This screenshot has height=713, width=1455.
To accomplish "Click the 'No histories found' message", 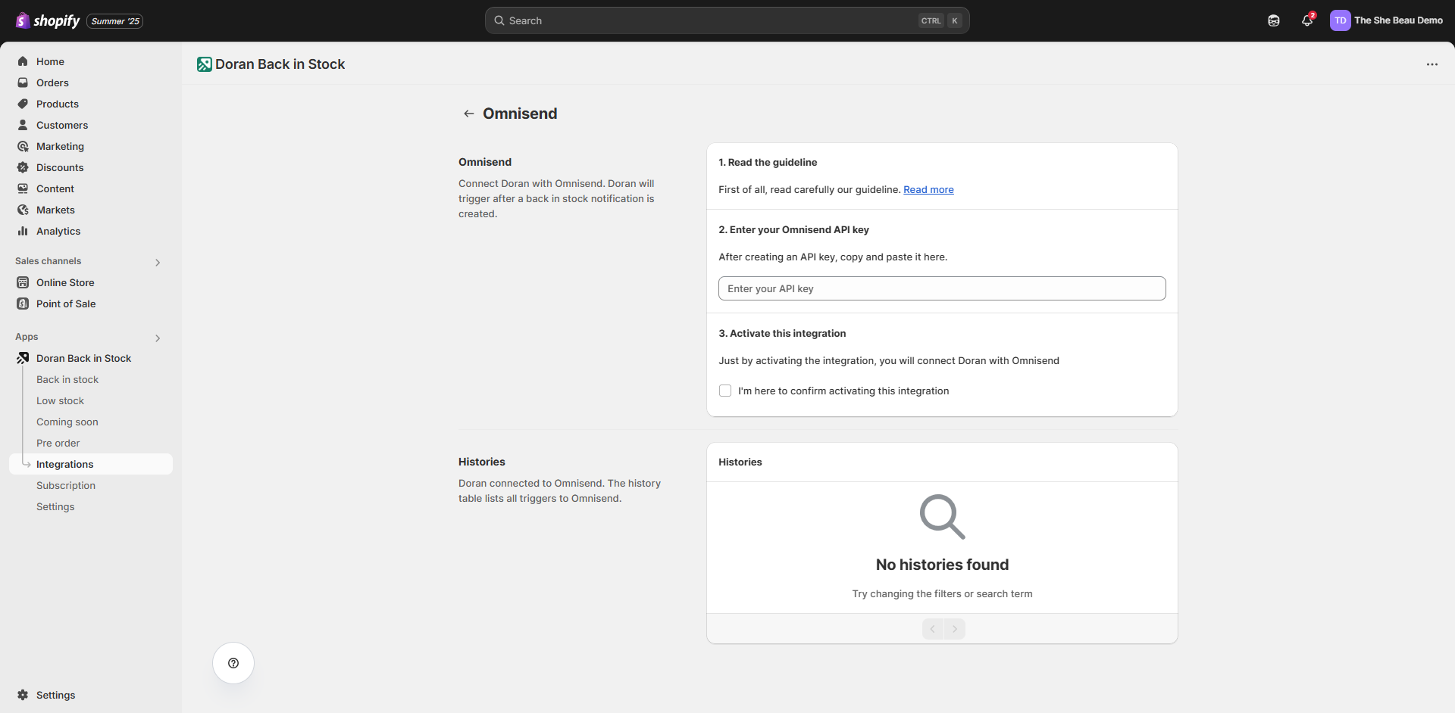I will click(x=942, y=565).
